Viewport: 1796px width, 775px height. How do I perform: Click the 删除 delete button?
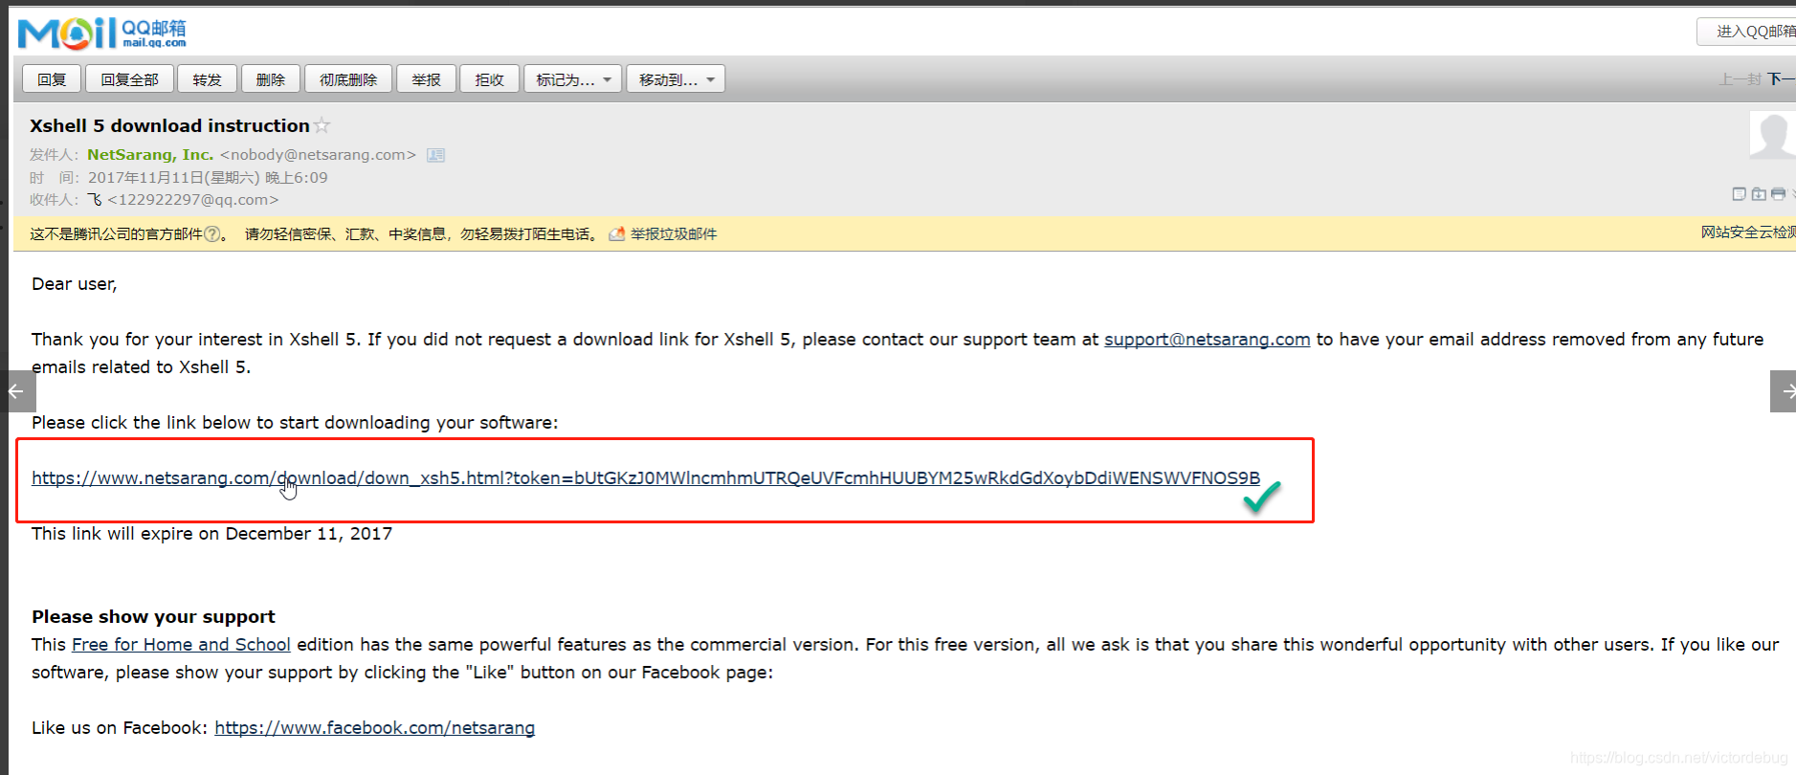(x=271, y=79)
